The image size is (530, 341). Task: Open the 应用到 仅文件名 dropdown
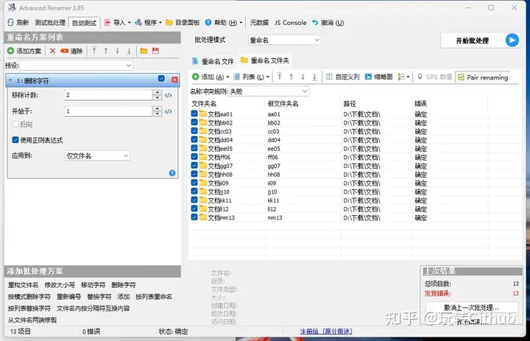[98, 155]
